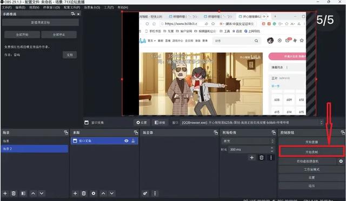346x201 pixels.
Task: Open advanced audio properties gears in mixer
Action: pos(145,193)
